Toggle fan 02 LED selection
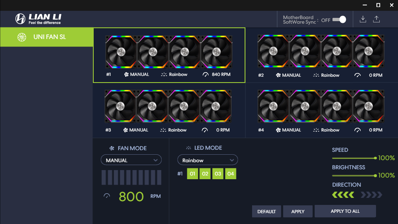398x224 pixels. point(205,174)
